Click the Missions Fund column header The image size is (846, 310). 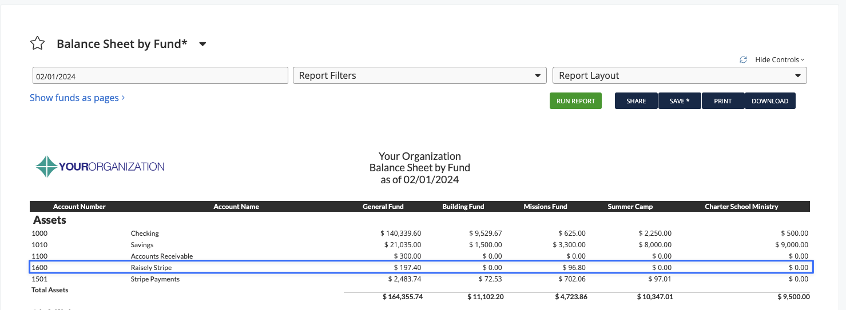546,207
